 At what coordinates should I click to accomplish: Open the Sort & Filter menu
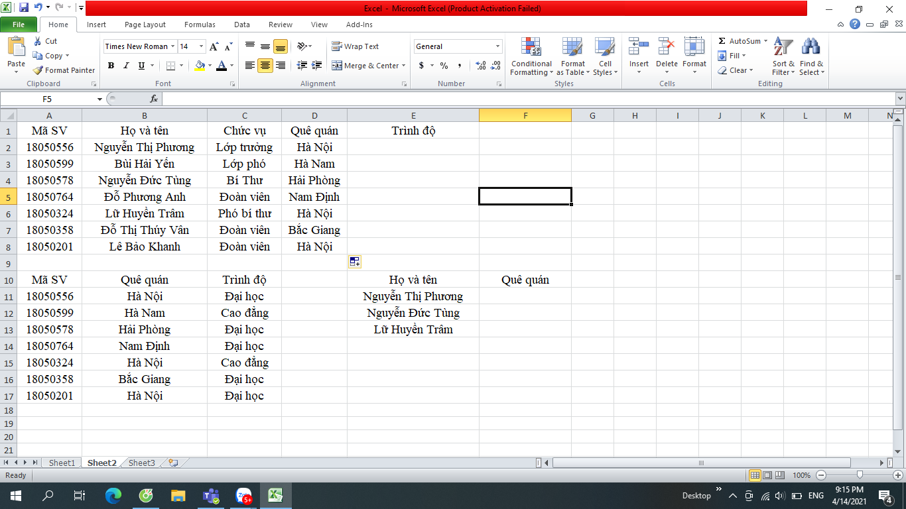pos(783,57)
